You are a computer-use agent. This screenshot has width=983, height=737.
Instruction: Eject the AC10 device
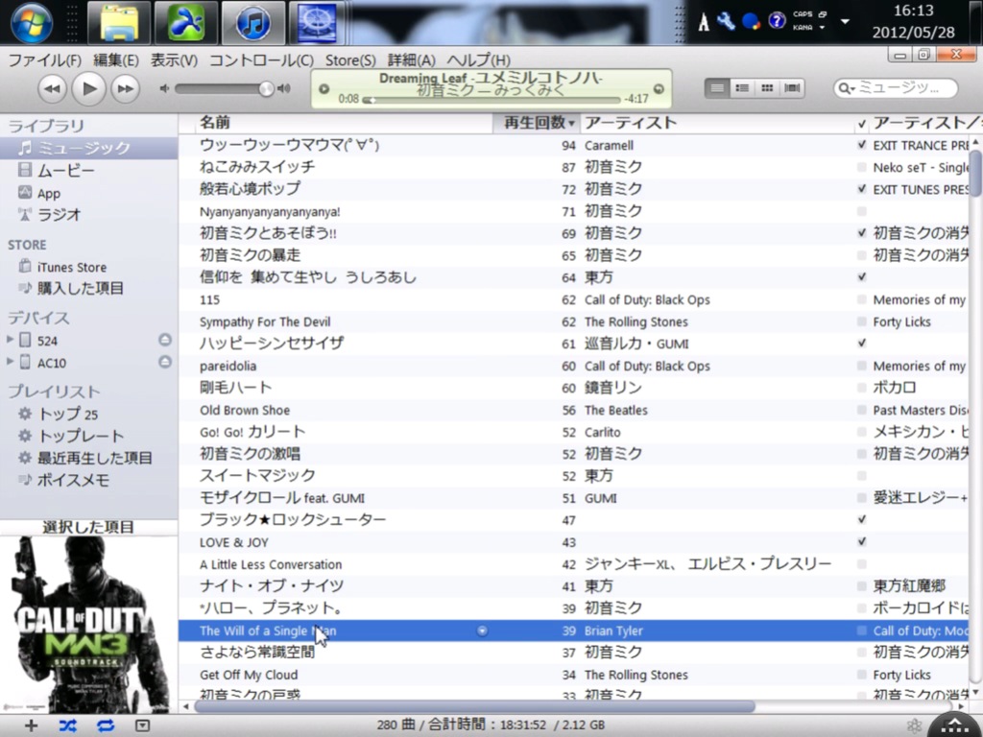164,362
